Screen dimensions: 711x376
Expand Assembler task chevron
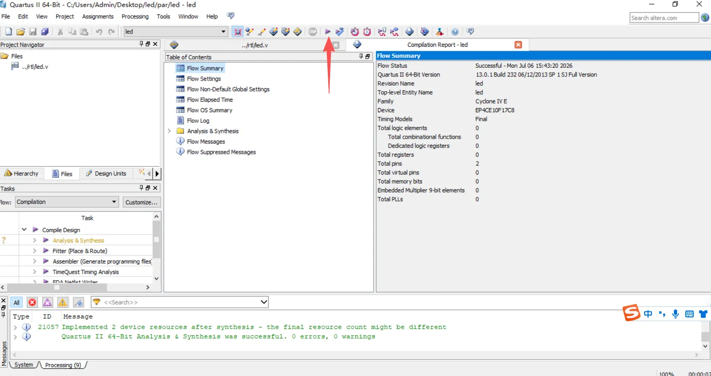pyautogui.click(x=34, y=262)
